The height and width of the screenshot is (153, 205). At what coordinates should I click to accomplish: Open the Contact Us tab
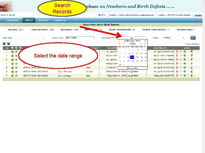pos(60,21)
